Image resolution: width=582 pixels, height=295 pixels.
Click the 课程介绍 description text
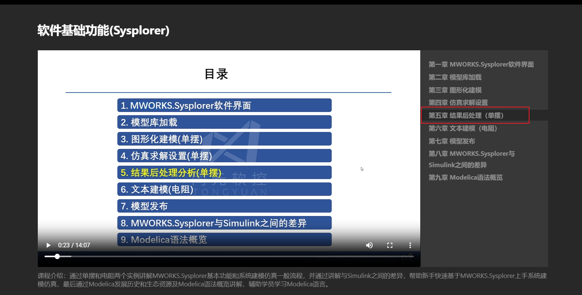click(292, 280)
